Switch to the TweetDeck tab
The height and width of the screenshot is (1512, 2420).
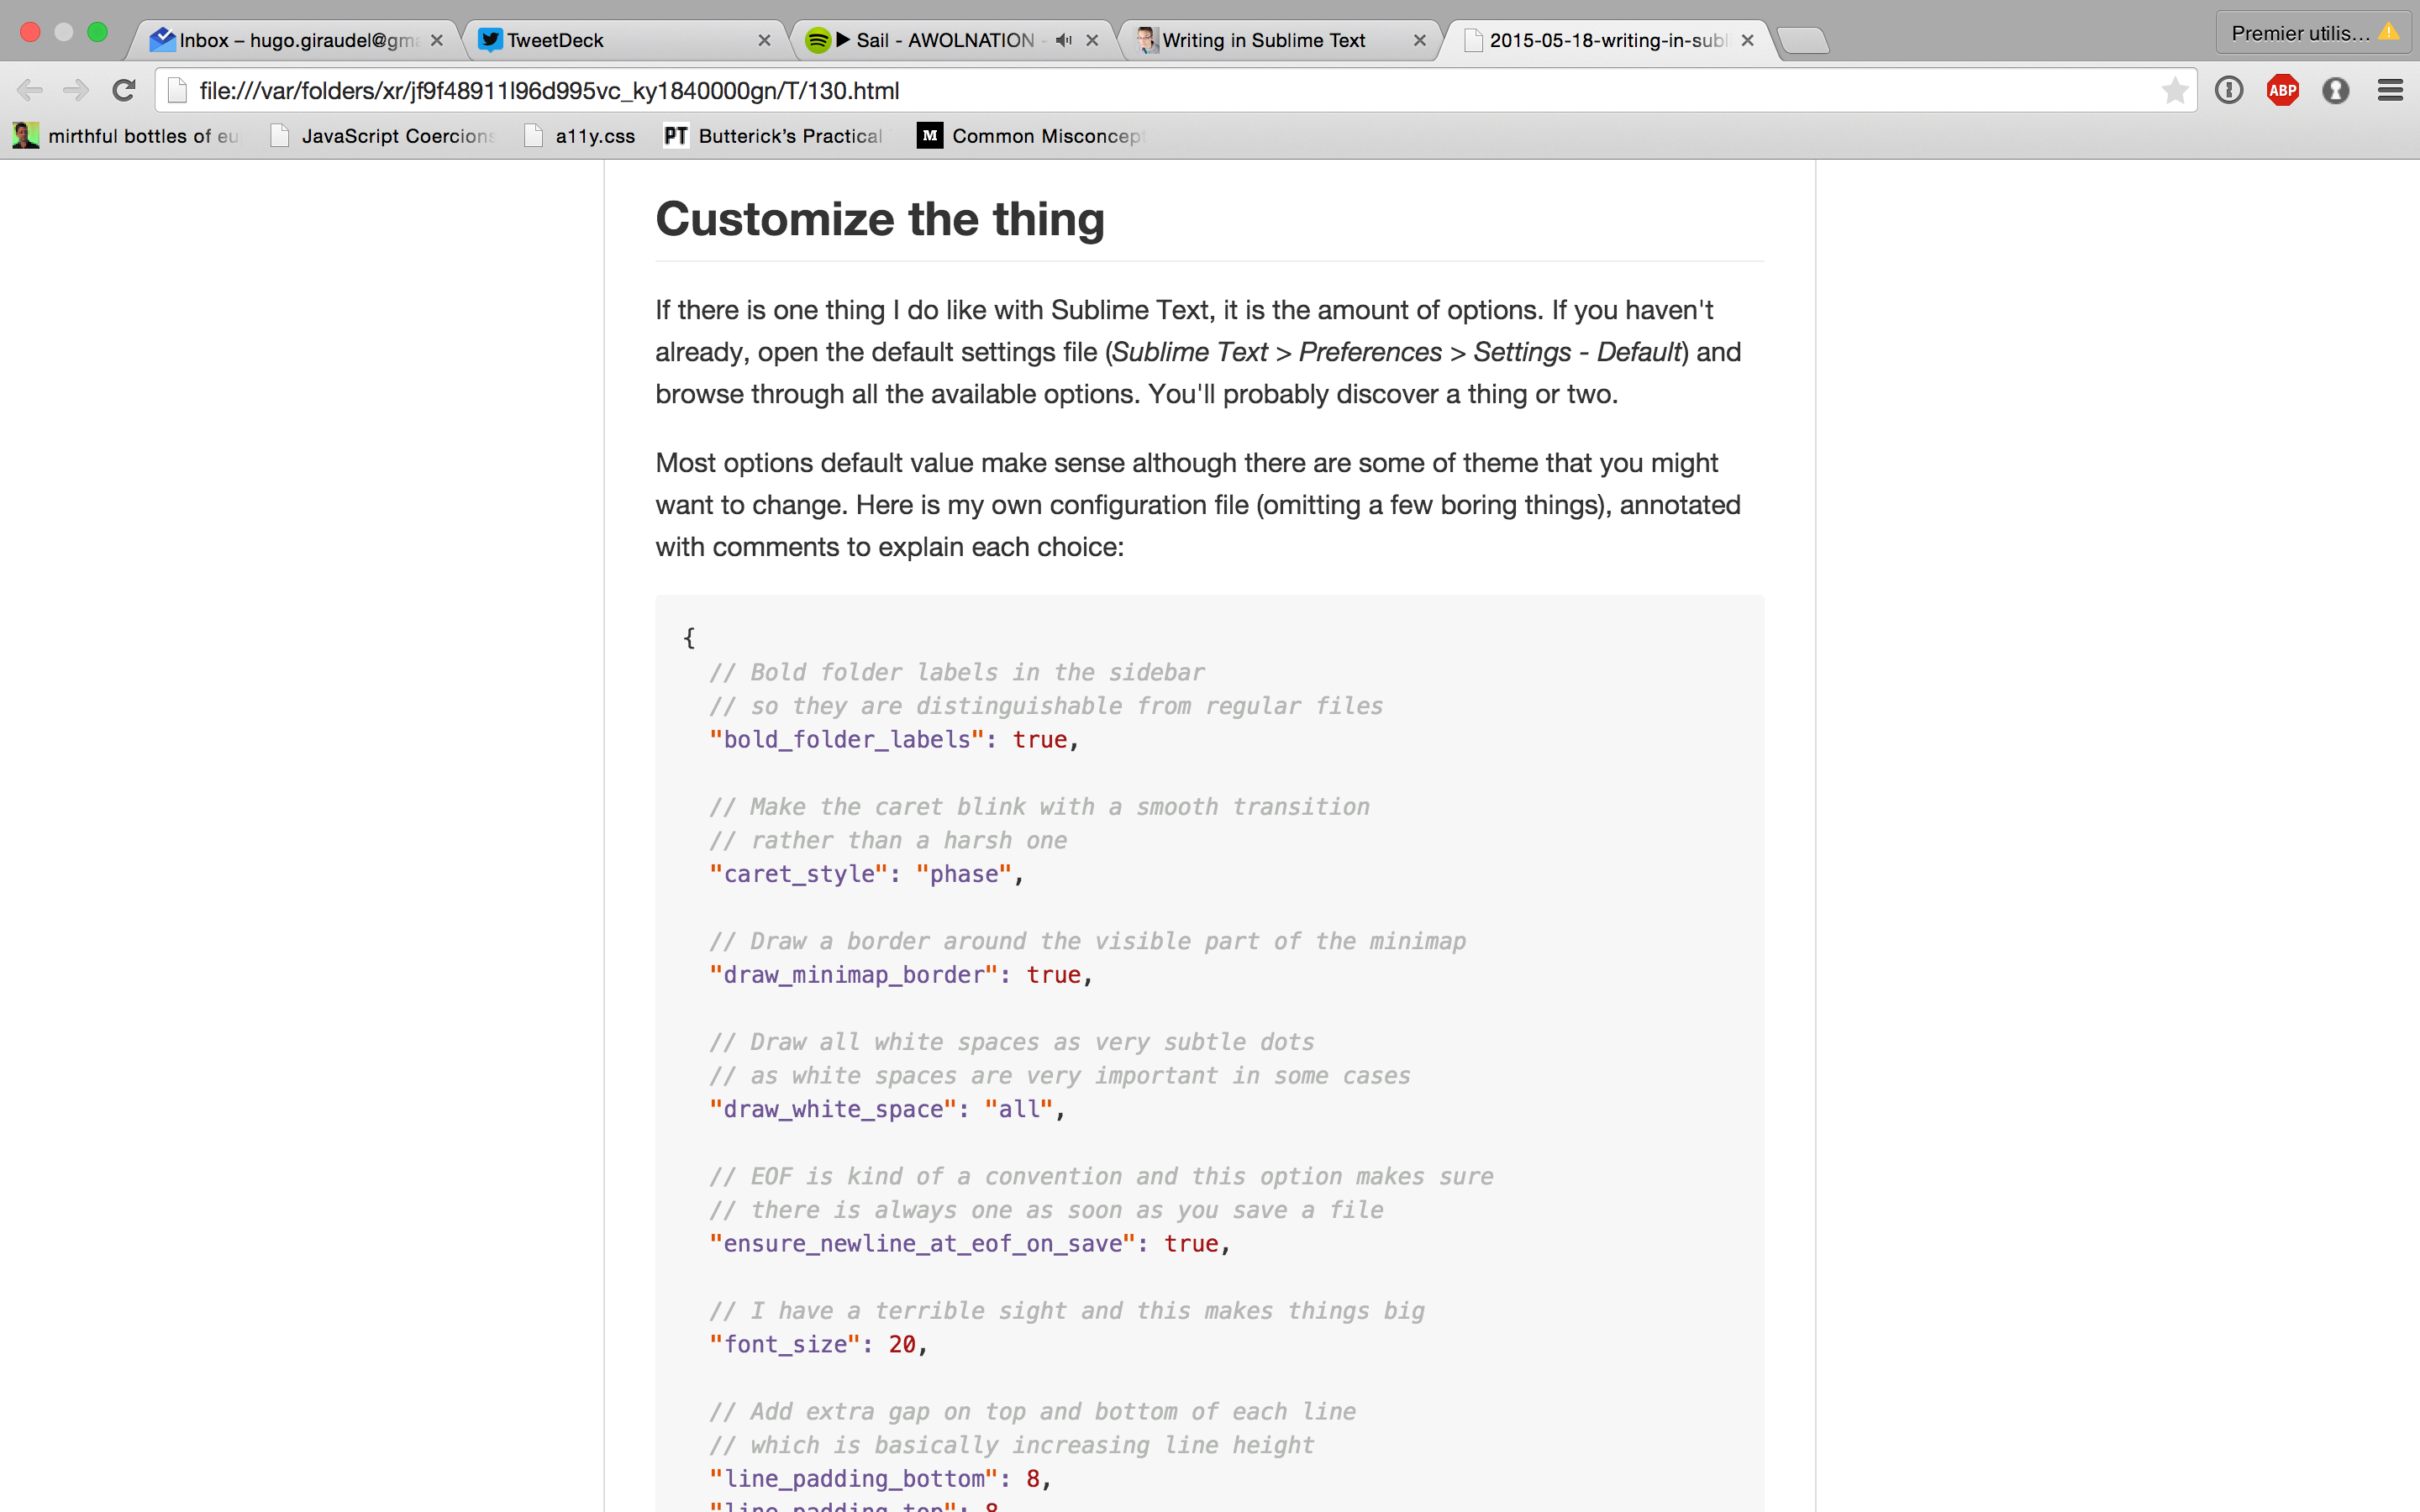tap(600, 40)
